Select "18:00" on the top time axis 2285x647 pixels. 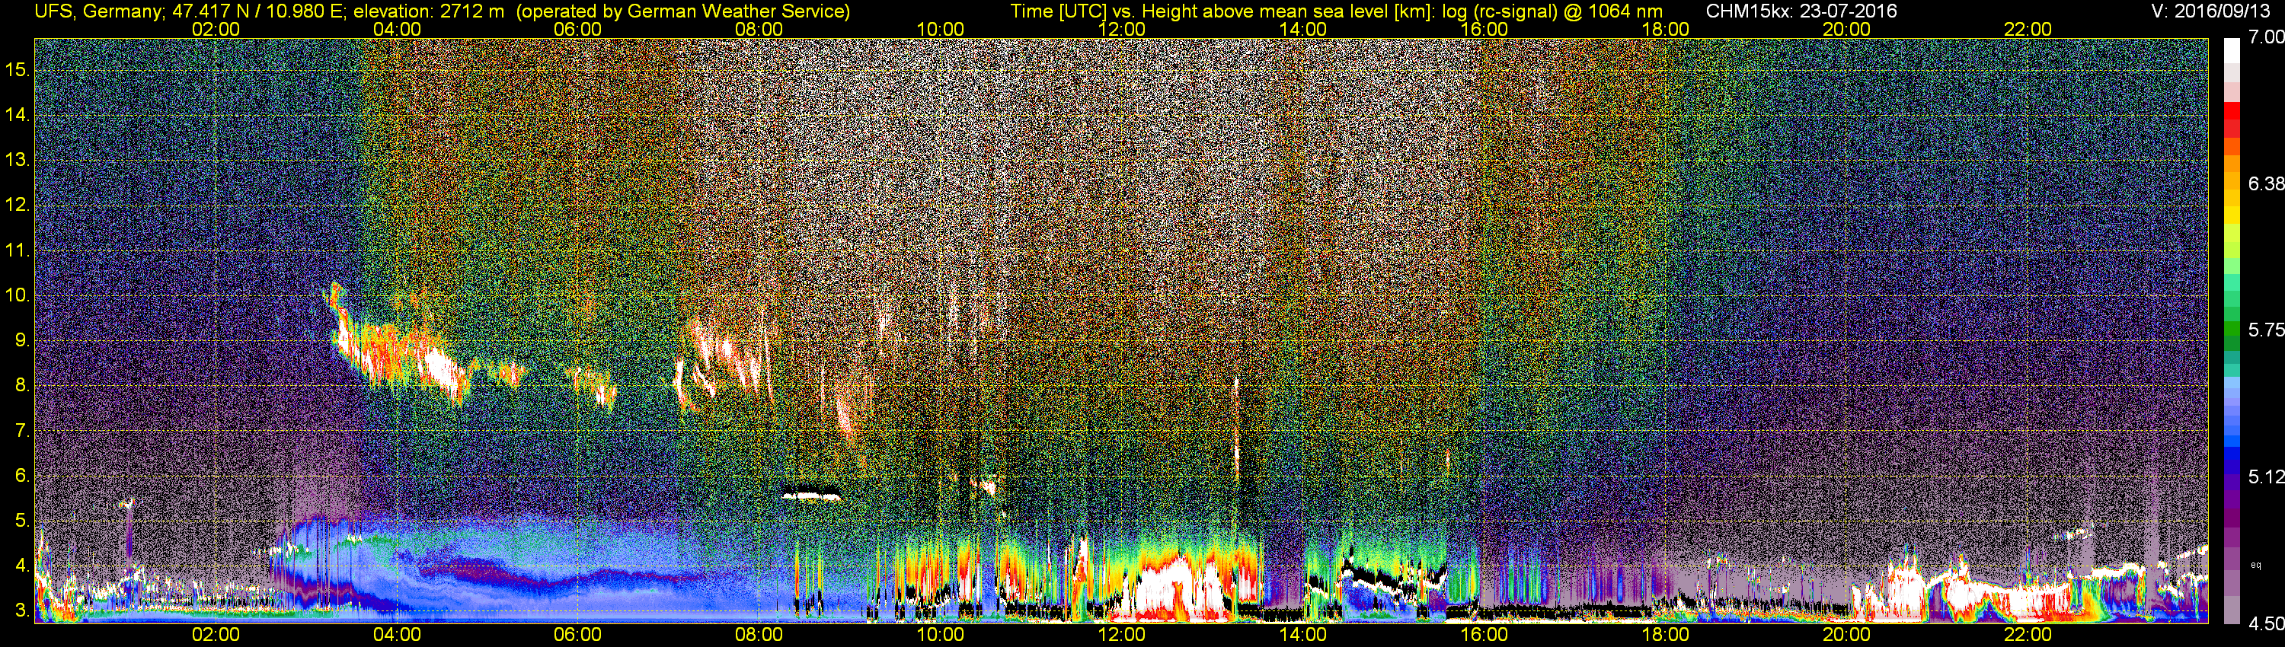coord(1665,29)
